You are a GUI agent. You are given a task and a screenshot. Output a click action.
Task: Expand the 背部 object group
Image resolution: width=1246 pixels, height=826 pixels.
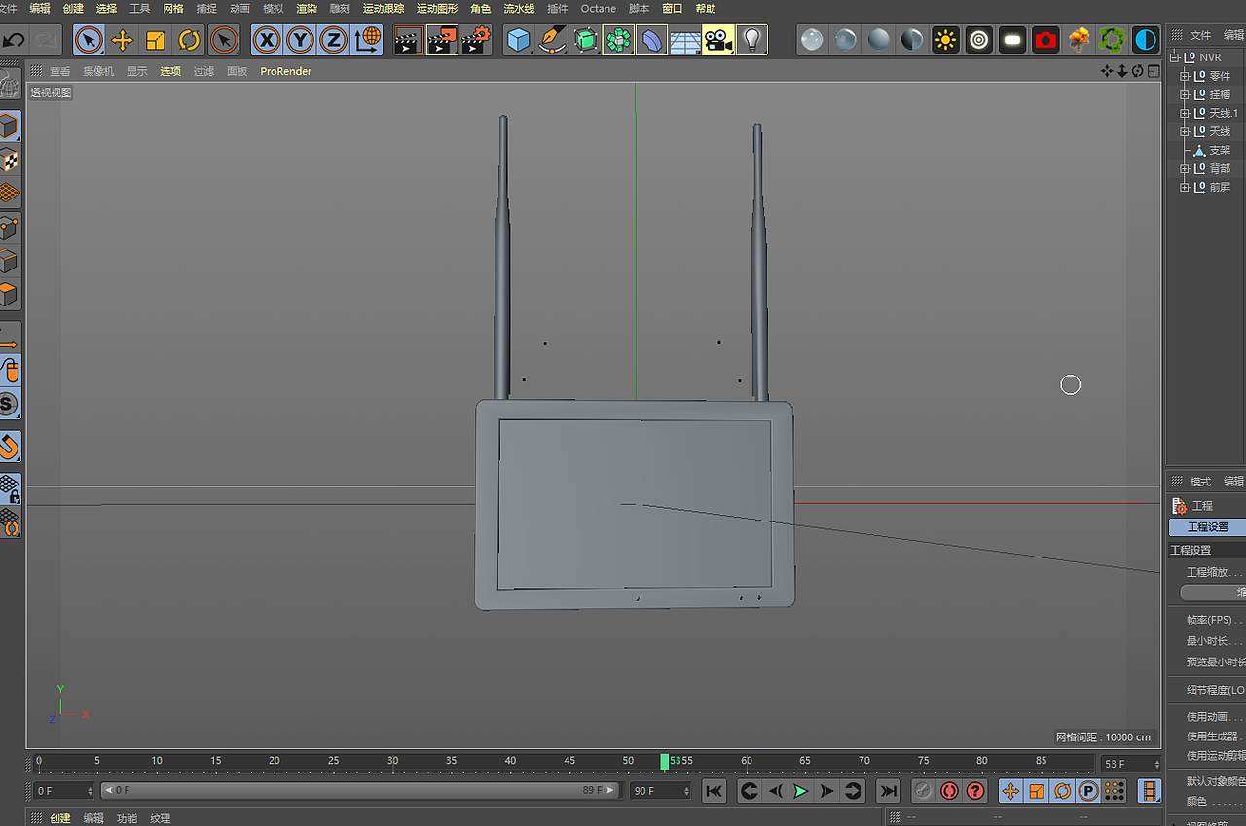pos(1185,168)
